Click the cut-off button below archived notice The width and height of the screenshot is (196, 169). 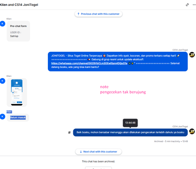98,168
